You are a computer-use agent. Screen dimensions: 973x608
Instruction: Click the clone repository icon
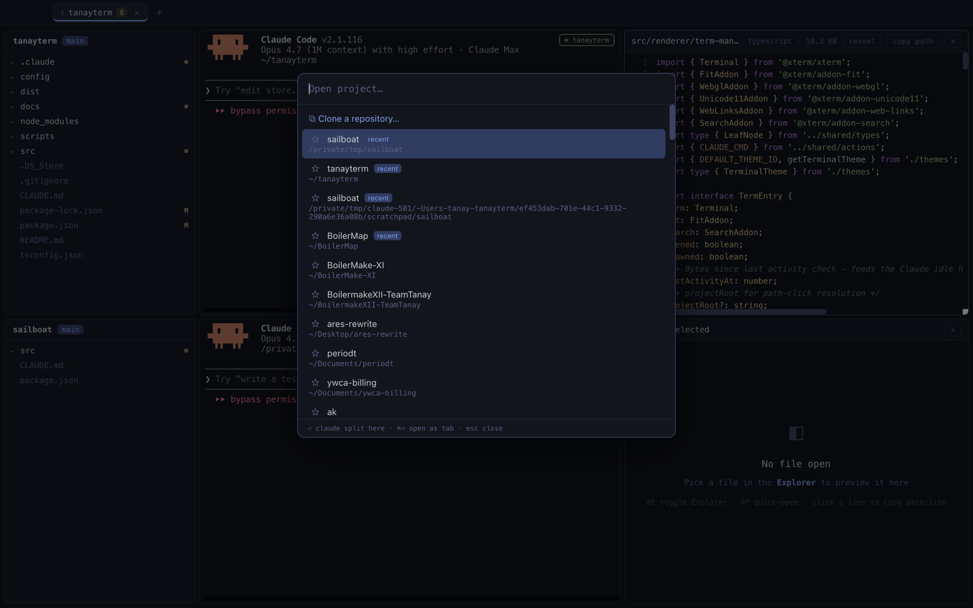coord(312,119)
